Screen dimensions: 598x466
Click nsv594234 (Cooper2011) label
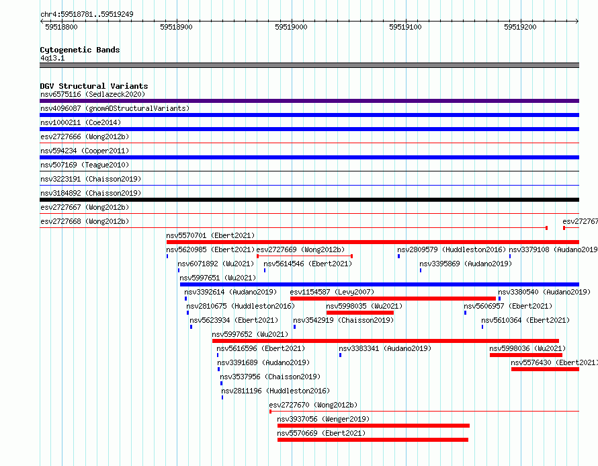[x=85, y=151]
